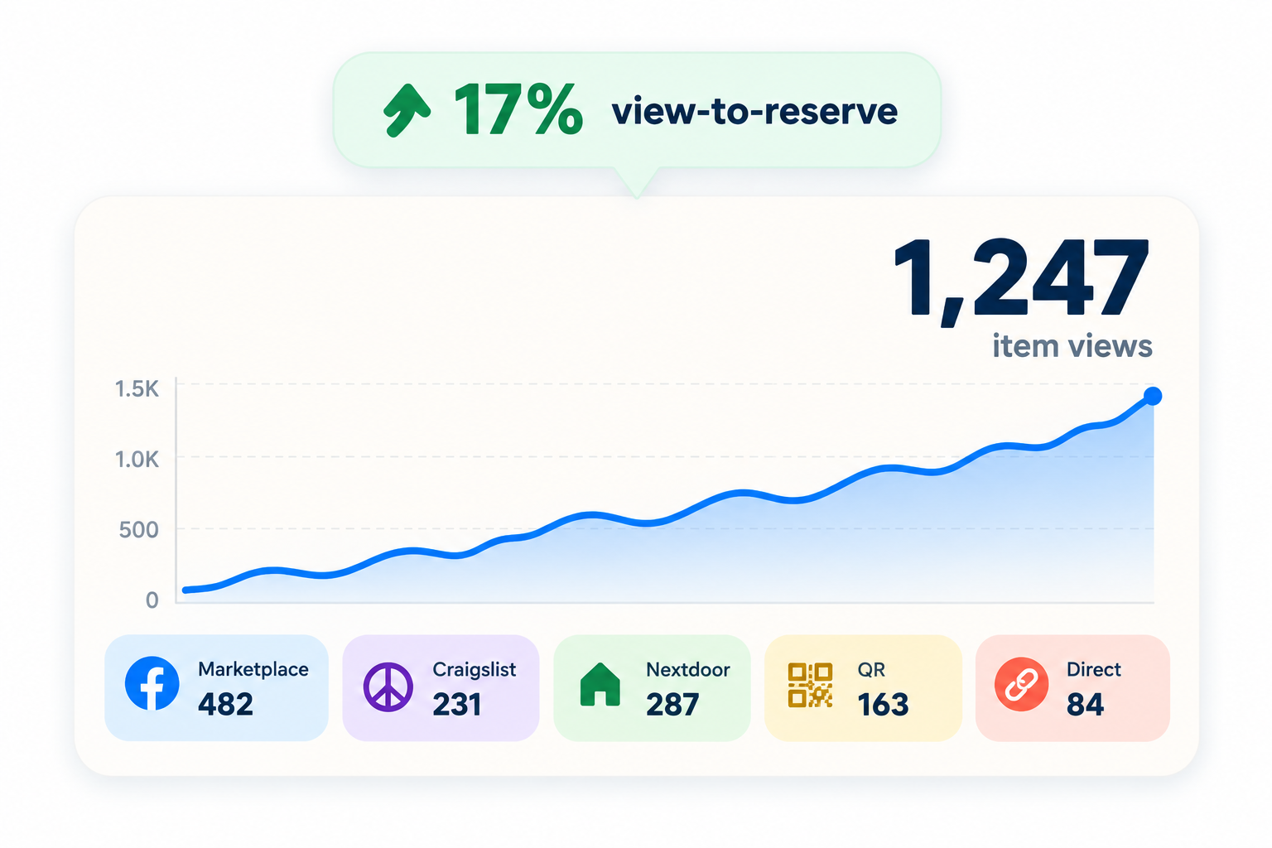Viewport: 1272px width, 848px height.
Task: Click the Nextdoor house icon
Action: click(600, 685)
